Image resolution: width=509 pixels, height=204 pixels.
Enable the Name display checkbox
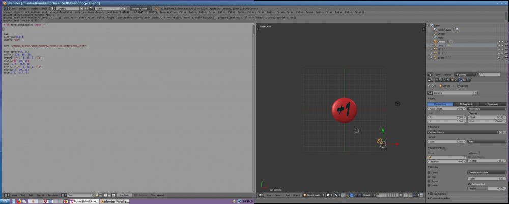click(x=430, y=185)
